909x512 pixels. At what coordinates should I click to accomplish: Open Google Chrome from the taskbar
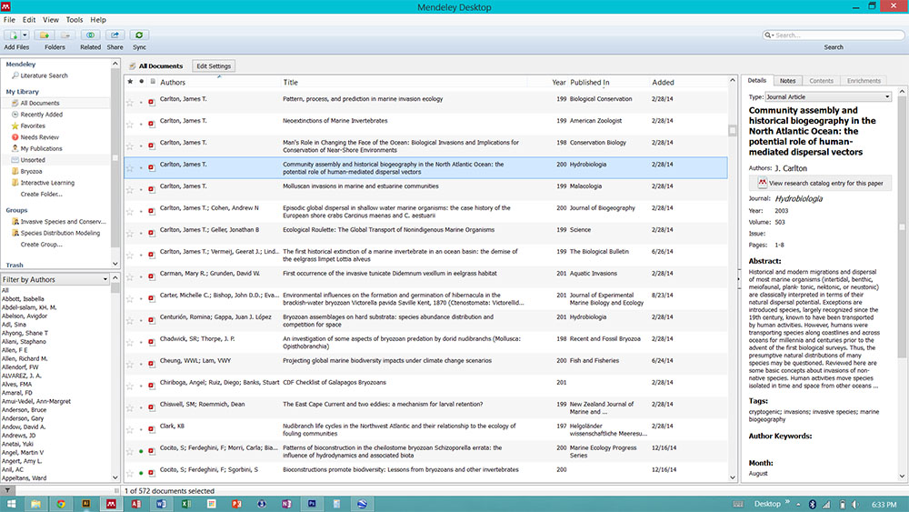tap(60, 504)
